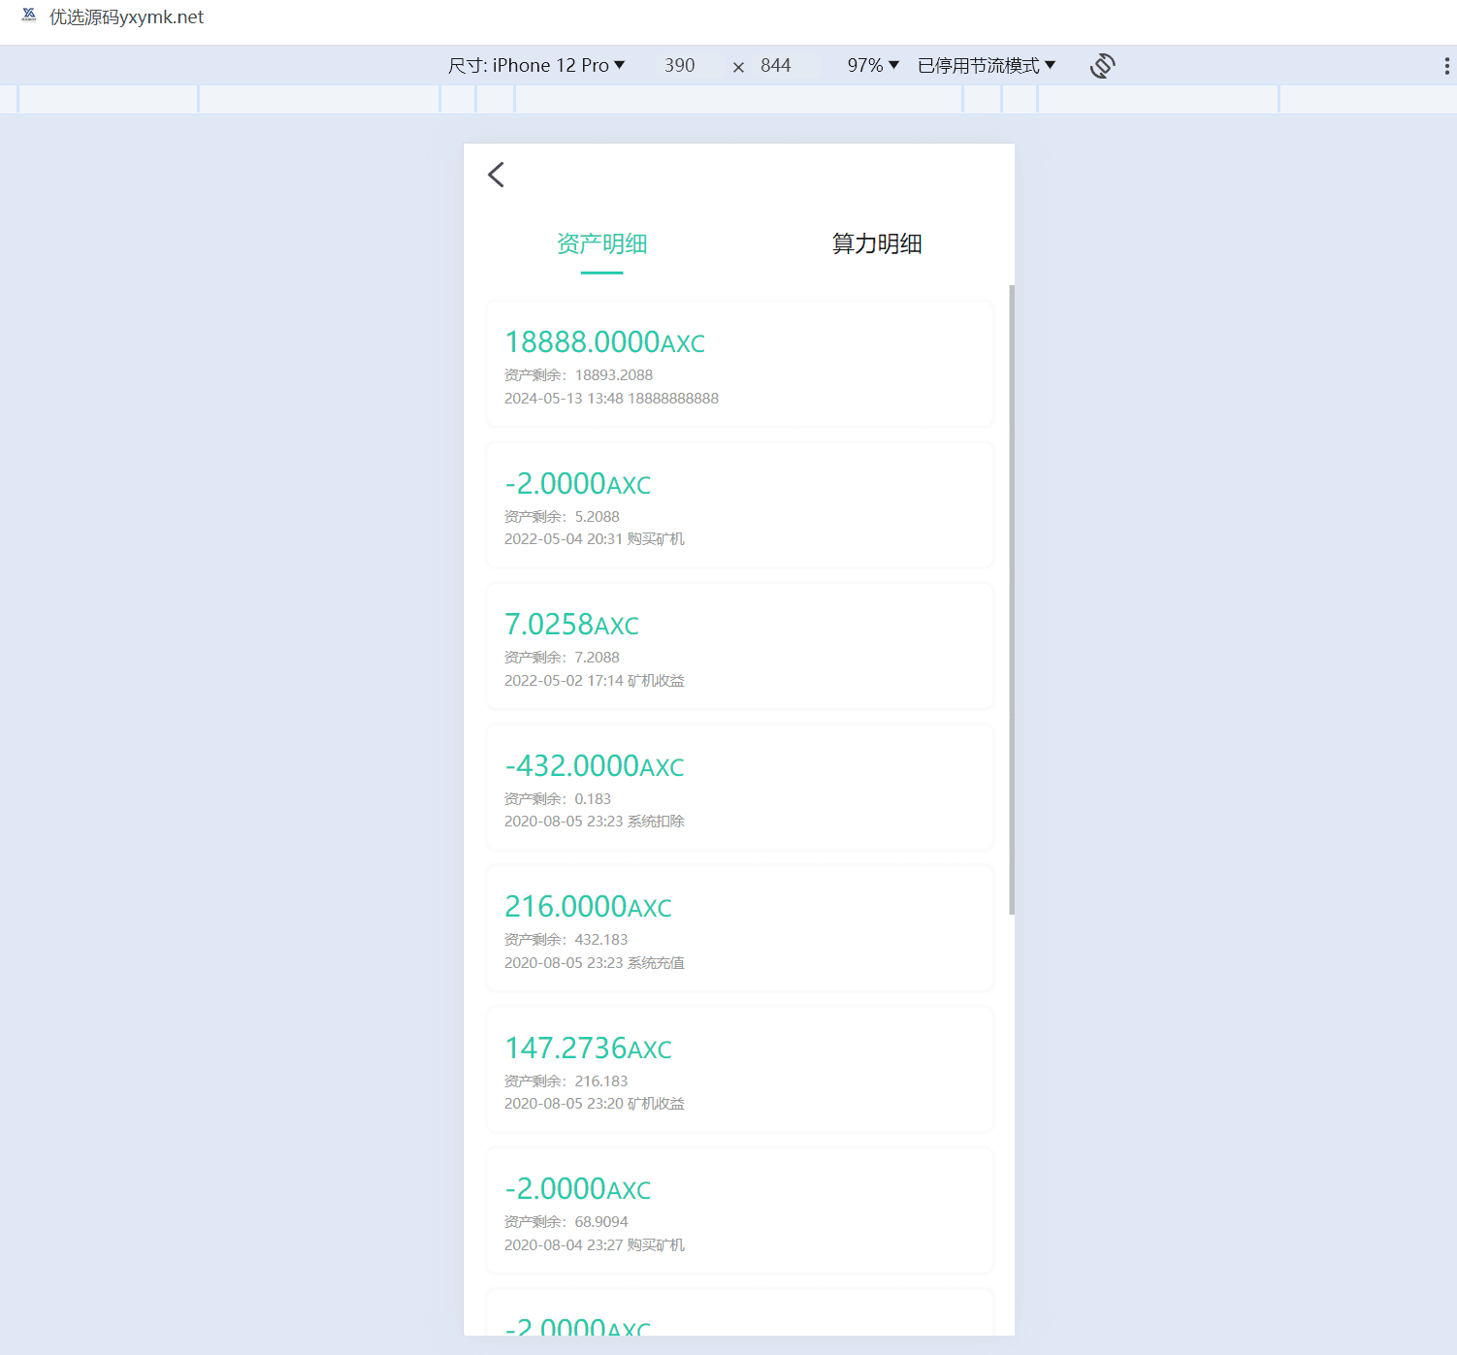Screen dimensions: 1457x1355
Task: Switch to the 算力明细 tab
Action: 877,244
